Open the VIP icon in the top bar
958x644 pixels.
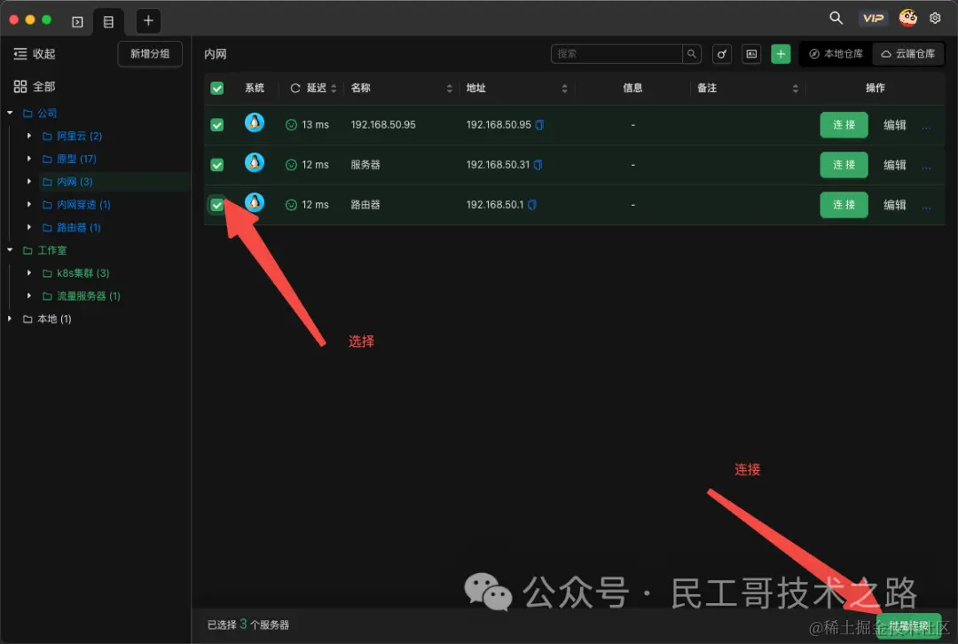point(873,17)
